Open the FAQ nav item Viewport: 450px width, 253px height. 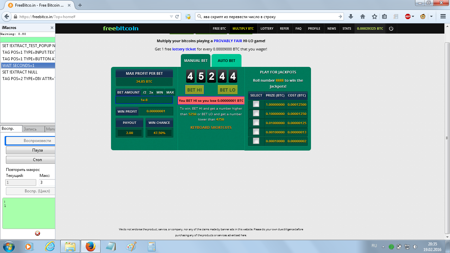tap(298, 29)
